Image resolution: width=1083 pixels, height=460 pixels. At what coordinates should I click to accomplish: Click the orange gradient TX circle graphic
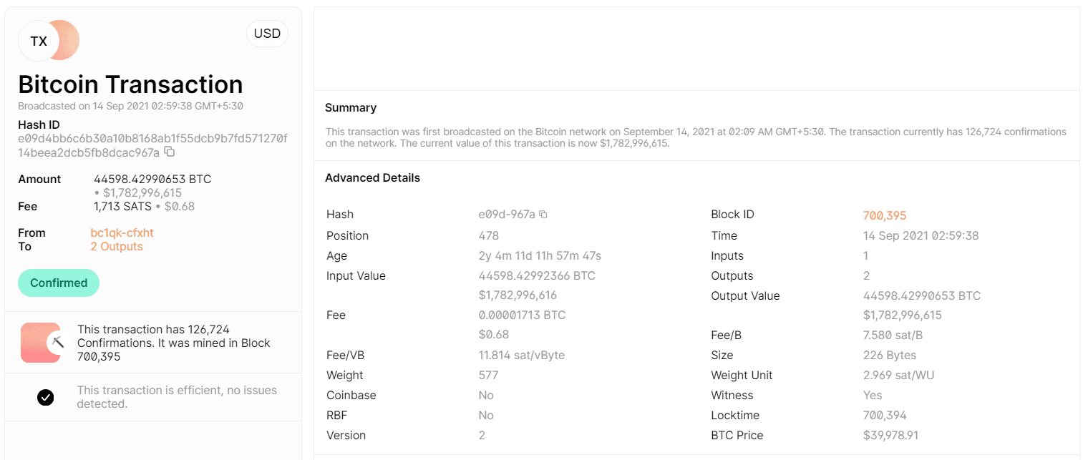coord(63,41)
